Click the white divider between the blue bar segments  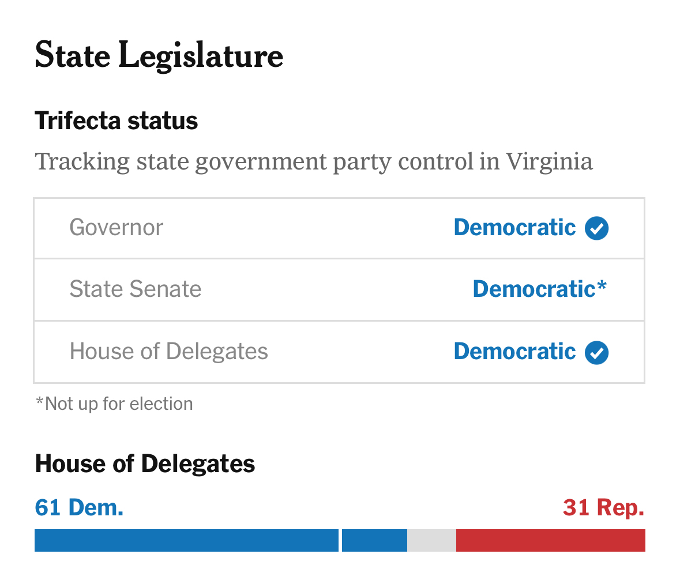340,540
